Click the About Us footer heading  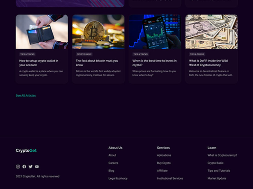pos(115,148)
